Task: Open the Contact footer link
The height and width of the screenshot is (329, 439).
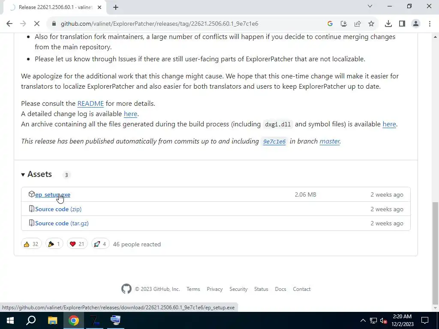Action: (x=302, y=289)
